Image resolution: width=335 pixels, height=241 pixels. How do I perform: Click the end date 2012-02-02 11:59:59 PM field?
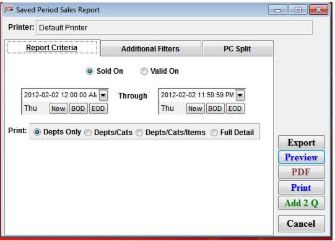pyautogui.click(x=198, y=95)
